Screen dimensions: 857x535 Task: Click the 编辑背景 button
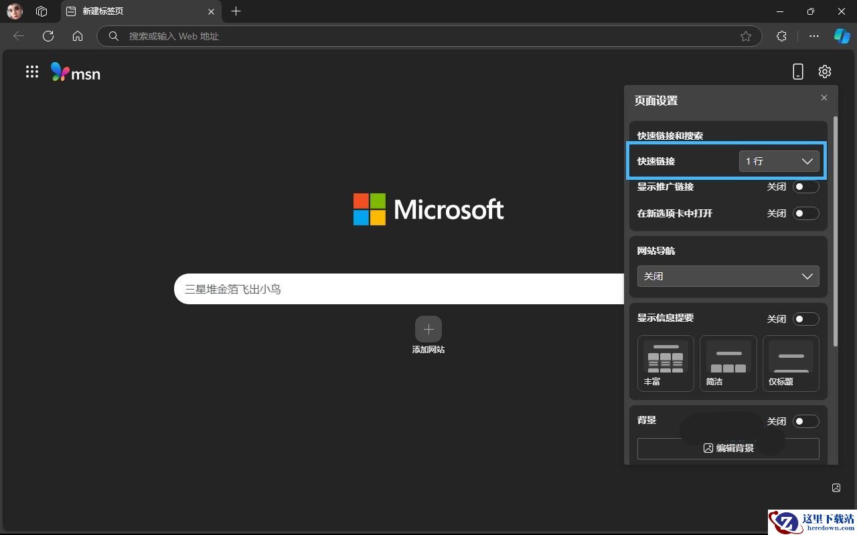pos(728,448)
